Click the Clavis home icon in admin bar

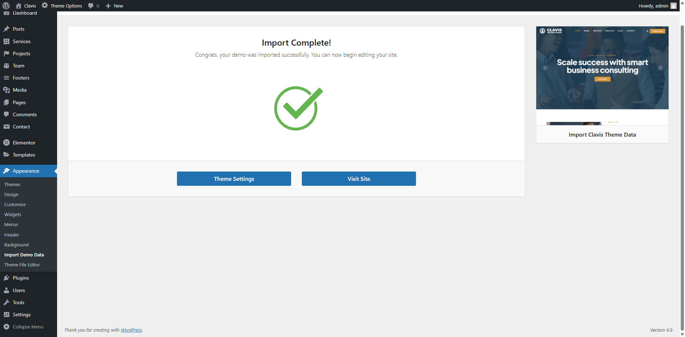tap(19, 6)
